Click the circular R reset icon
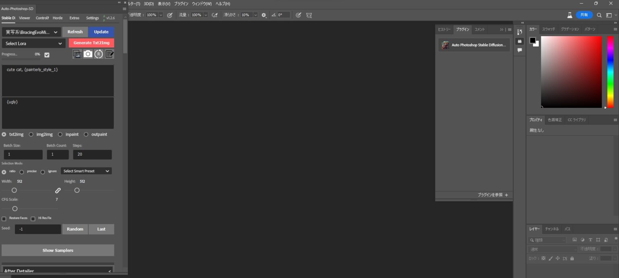619x278 pixels. [99, 54]
